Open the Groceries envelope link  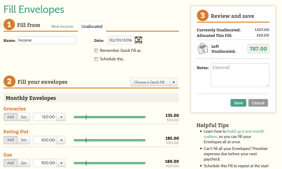[x=15, y=109]
